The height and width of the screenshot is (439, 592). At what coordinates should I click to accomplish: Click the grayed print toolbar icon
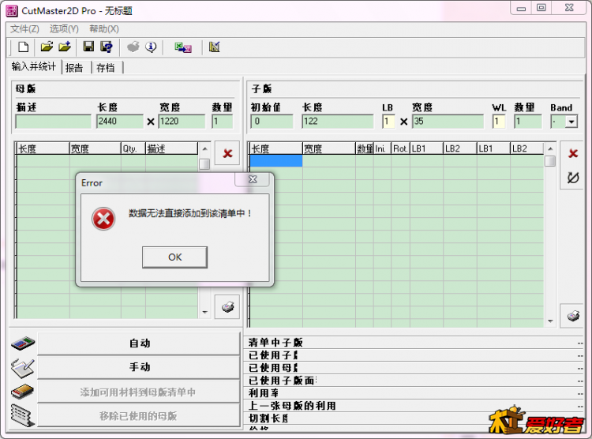(x=133, y=47)
